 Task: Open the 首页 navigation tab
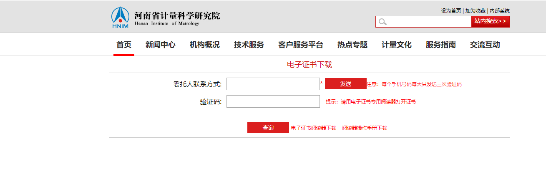(x=124, y=45)
